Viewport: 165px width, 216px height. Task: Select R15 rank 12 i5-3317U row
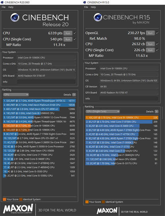[x=122, y=163]
